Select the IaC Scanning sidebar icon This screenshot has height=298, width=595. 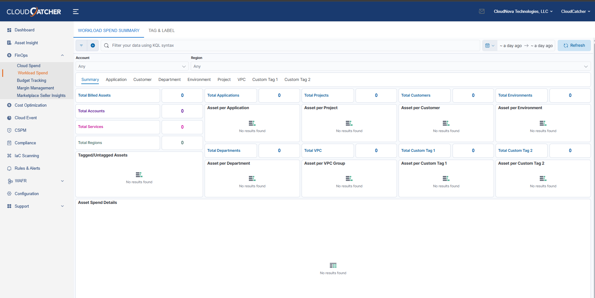9,156
